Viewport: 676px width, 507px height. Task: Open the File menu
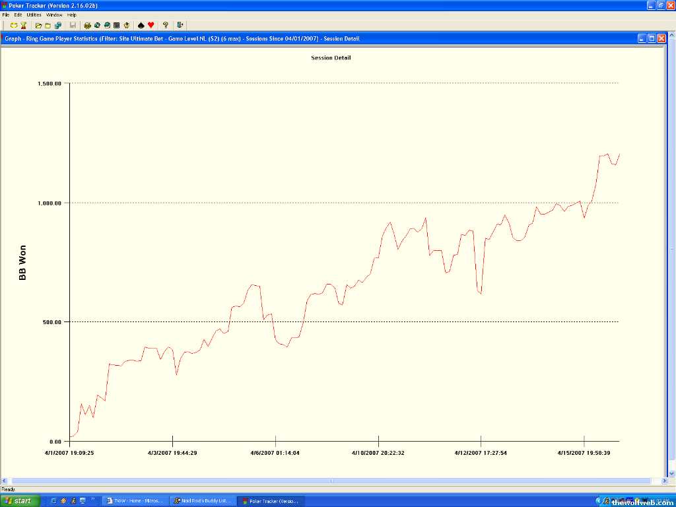(x=6, y=15)
